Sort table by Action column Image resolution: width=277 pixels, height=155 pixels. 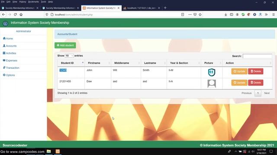pyautogui.click(x=247, y=63)
